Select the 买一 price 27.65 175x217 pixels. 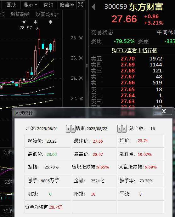[x=127, y=89]
